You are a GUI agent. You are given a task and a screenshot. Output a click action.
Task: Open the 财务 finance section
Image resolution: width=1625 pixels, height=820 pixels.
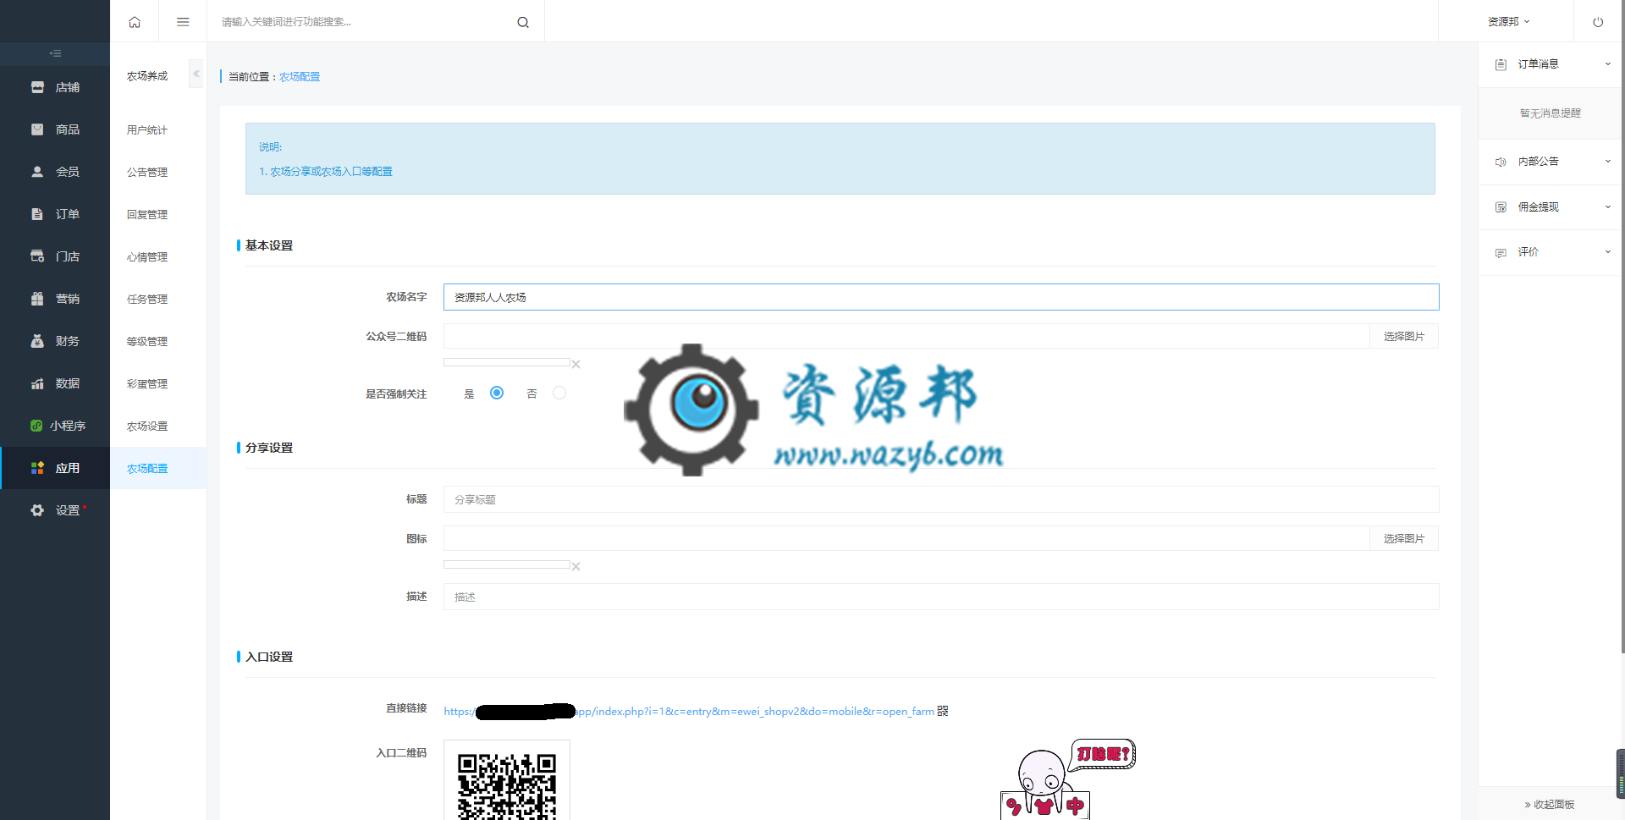click(55, 341)
